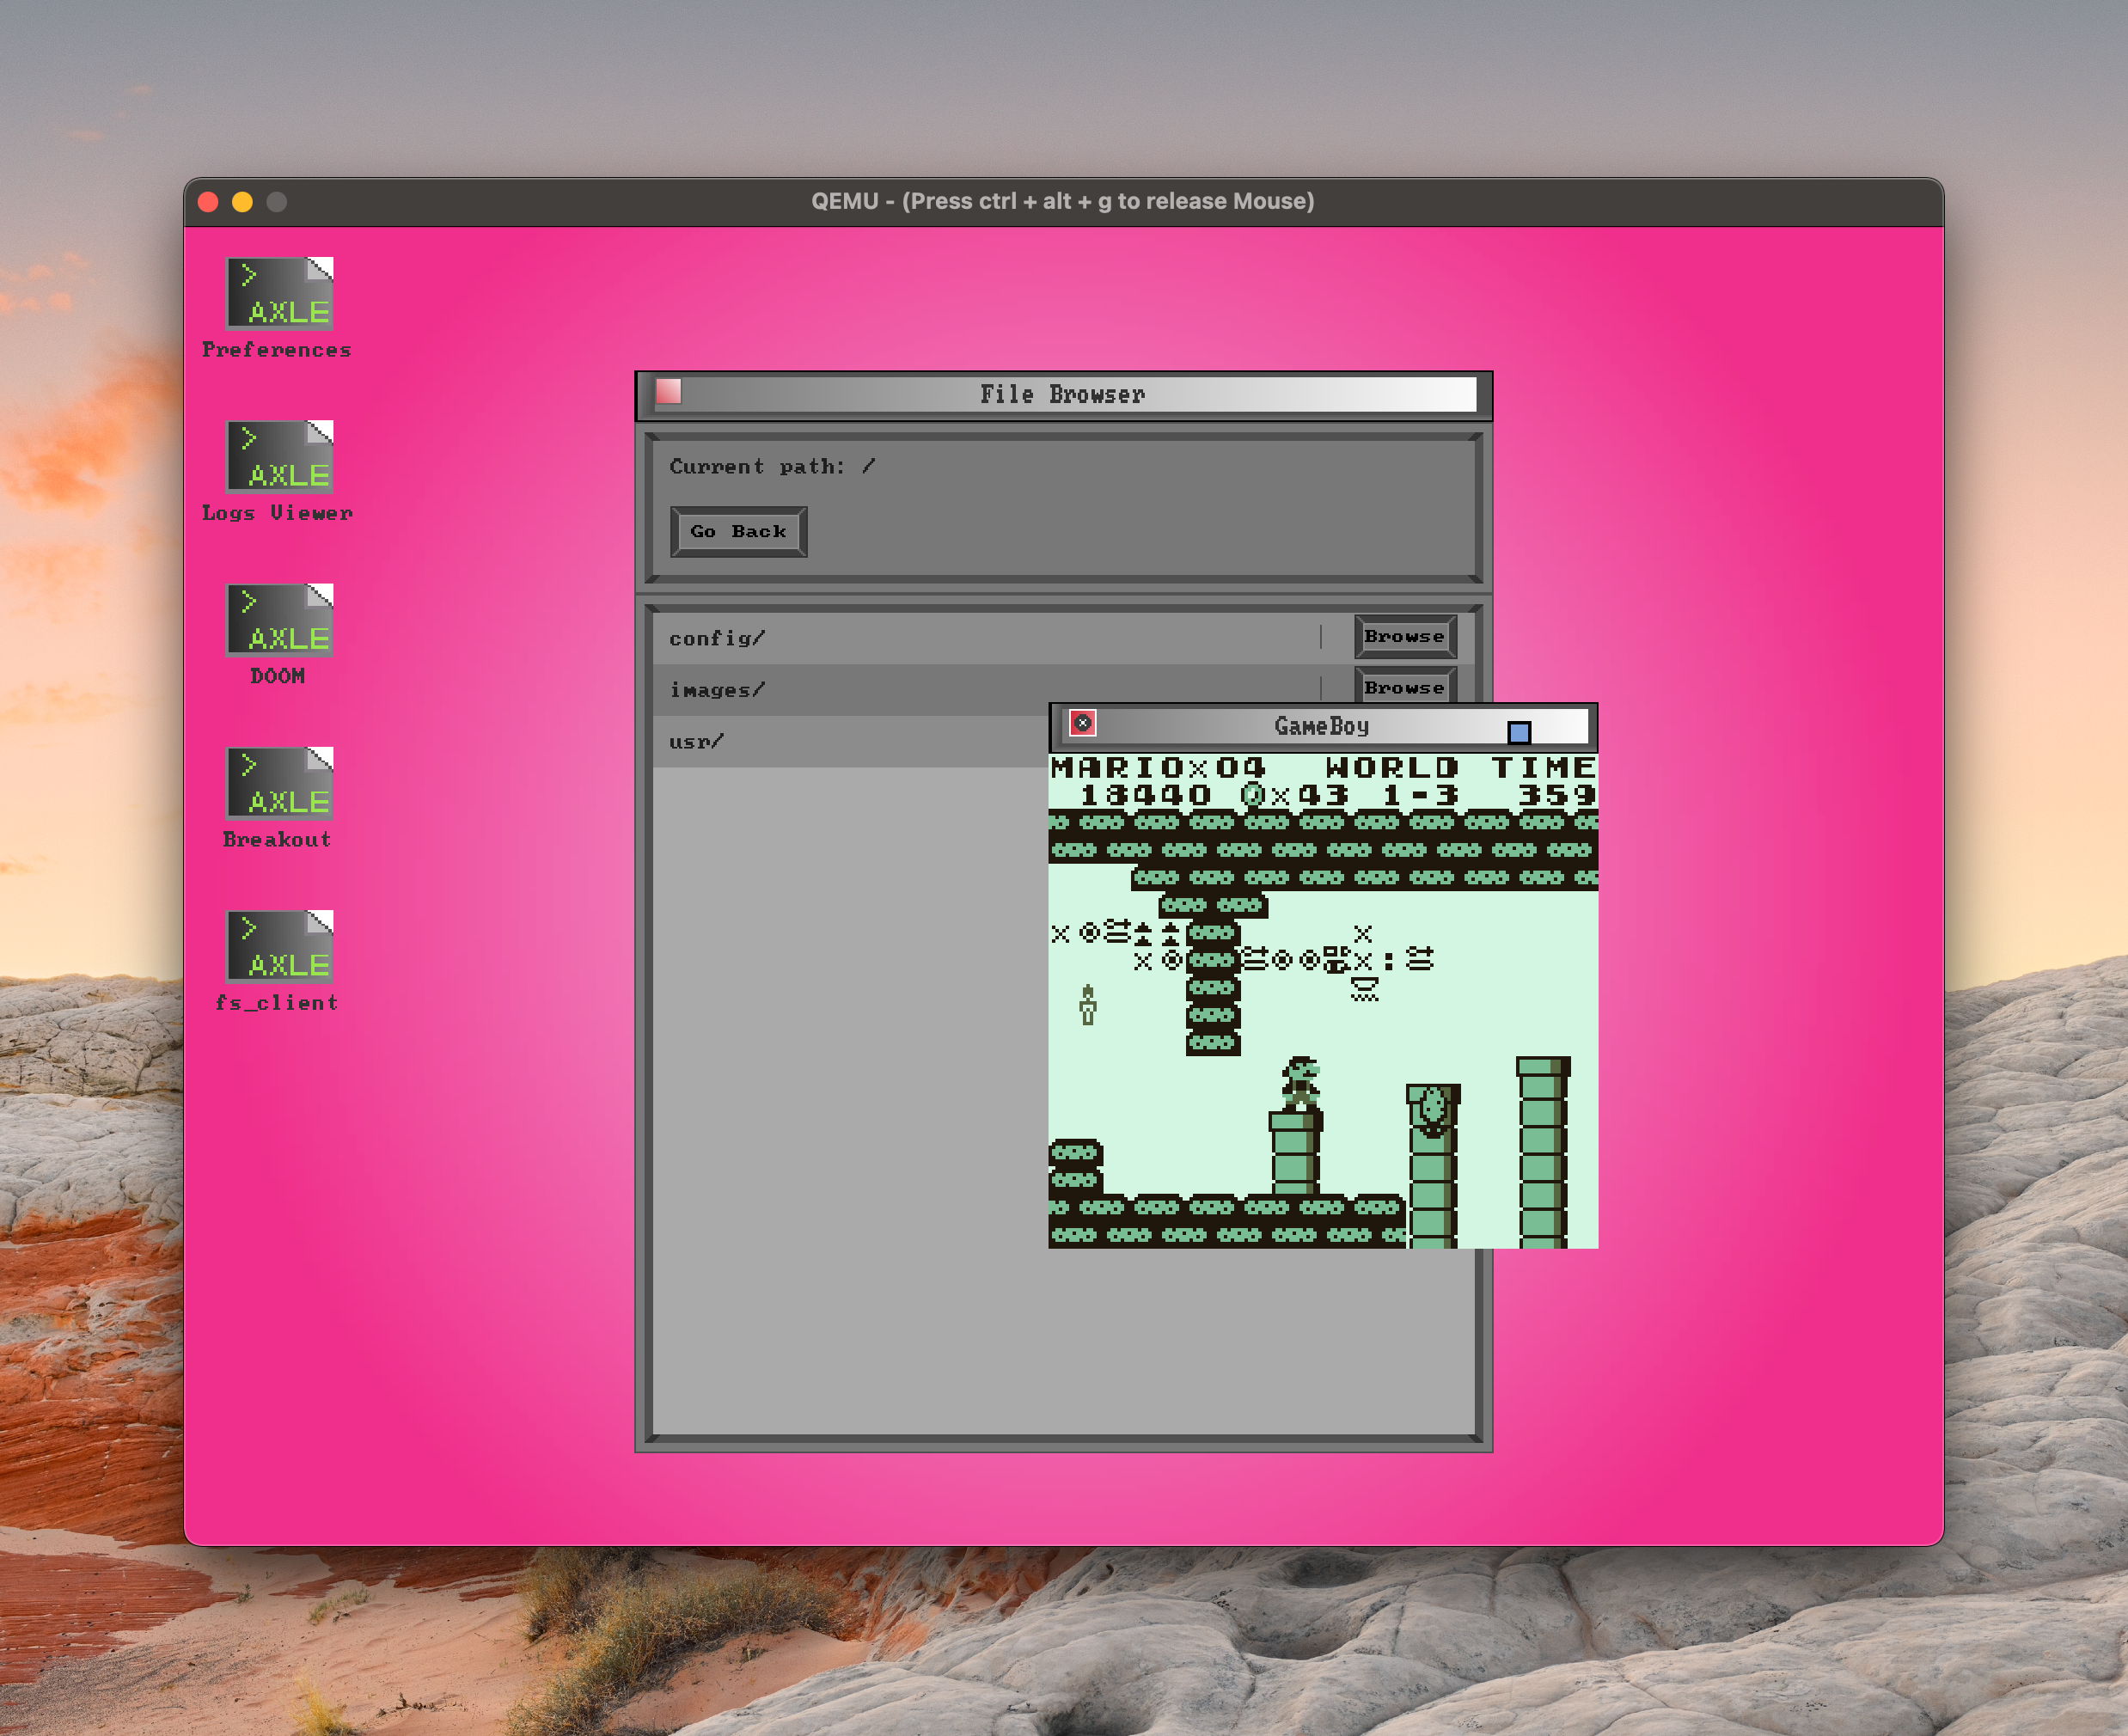Start the Breakout desktop icon
This screenshot has height=1736, width=2128.
point(279,782)
